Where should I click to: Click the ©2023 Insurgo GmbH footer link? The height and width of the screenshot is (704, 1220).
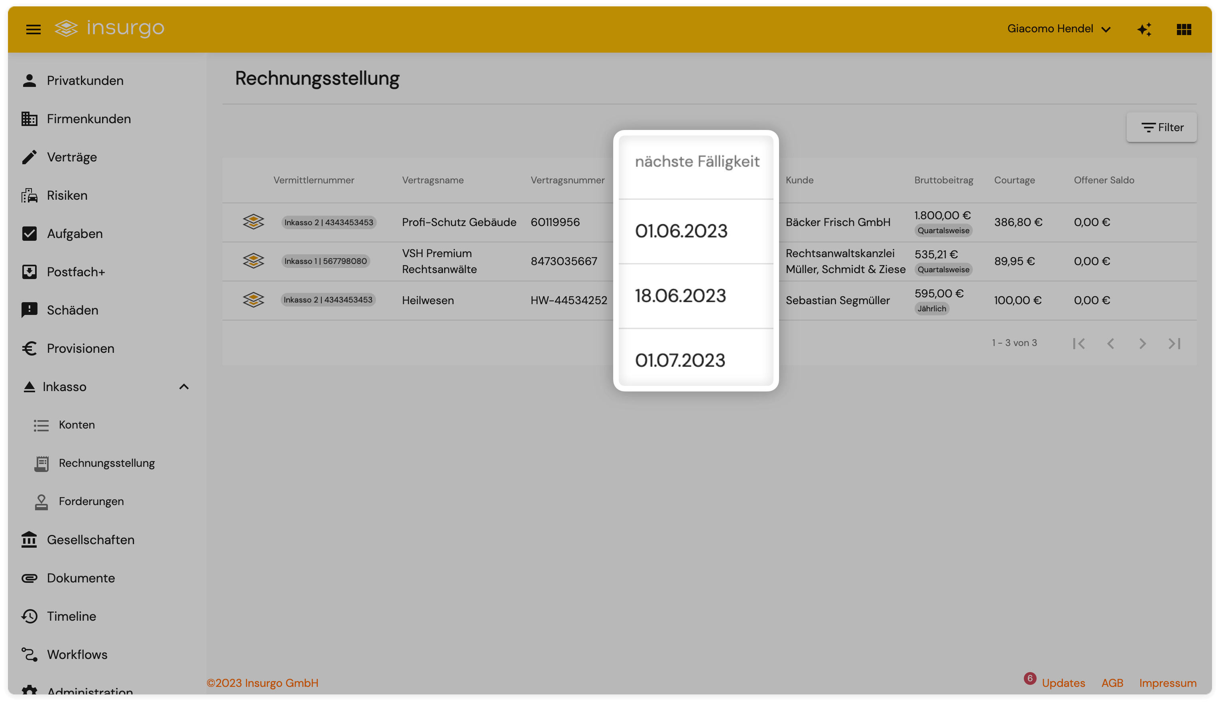262,683
